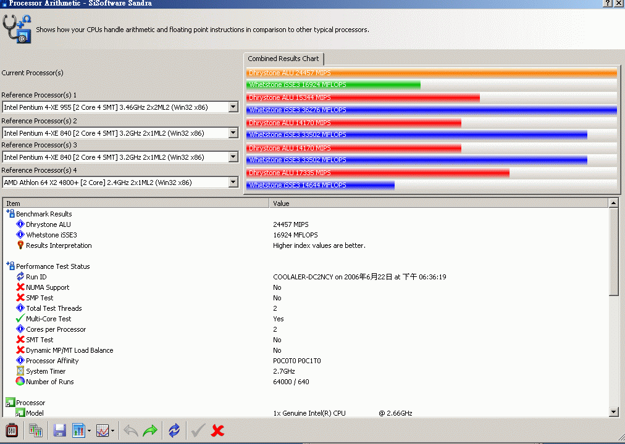This screenshot has width=625, height=444.
Task: Click the red X cancel icon
Action: (217, 430)
